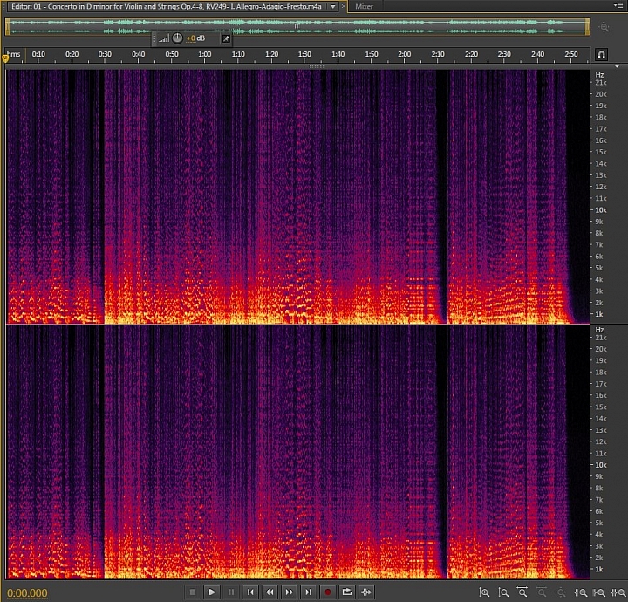This screenshot has width=628, height=602.
Task: Click the 0:00.000 timecode display
Action: (x=27, y=592)
